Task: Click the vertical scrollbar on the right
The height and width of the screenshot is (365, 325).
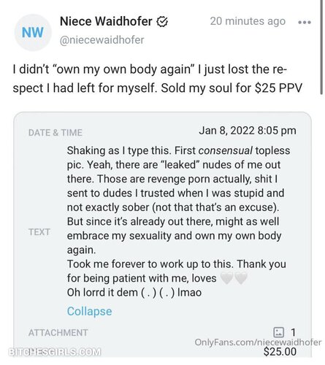Action: tap(322, 47)
